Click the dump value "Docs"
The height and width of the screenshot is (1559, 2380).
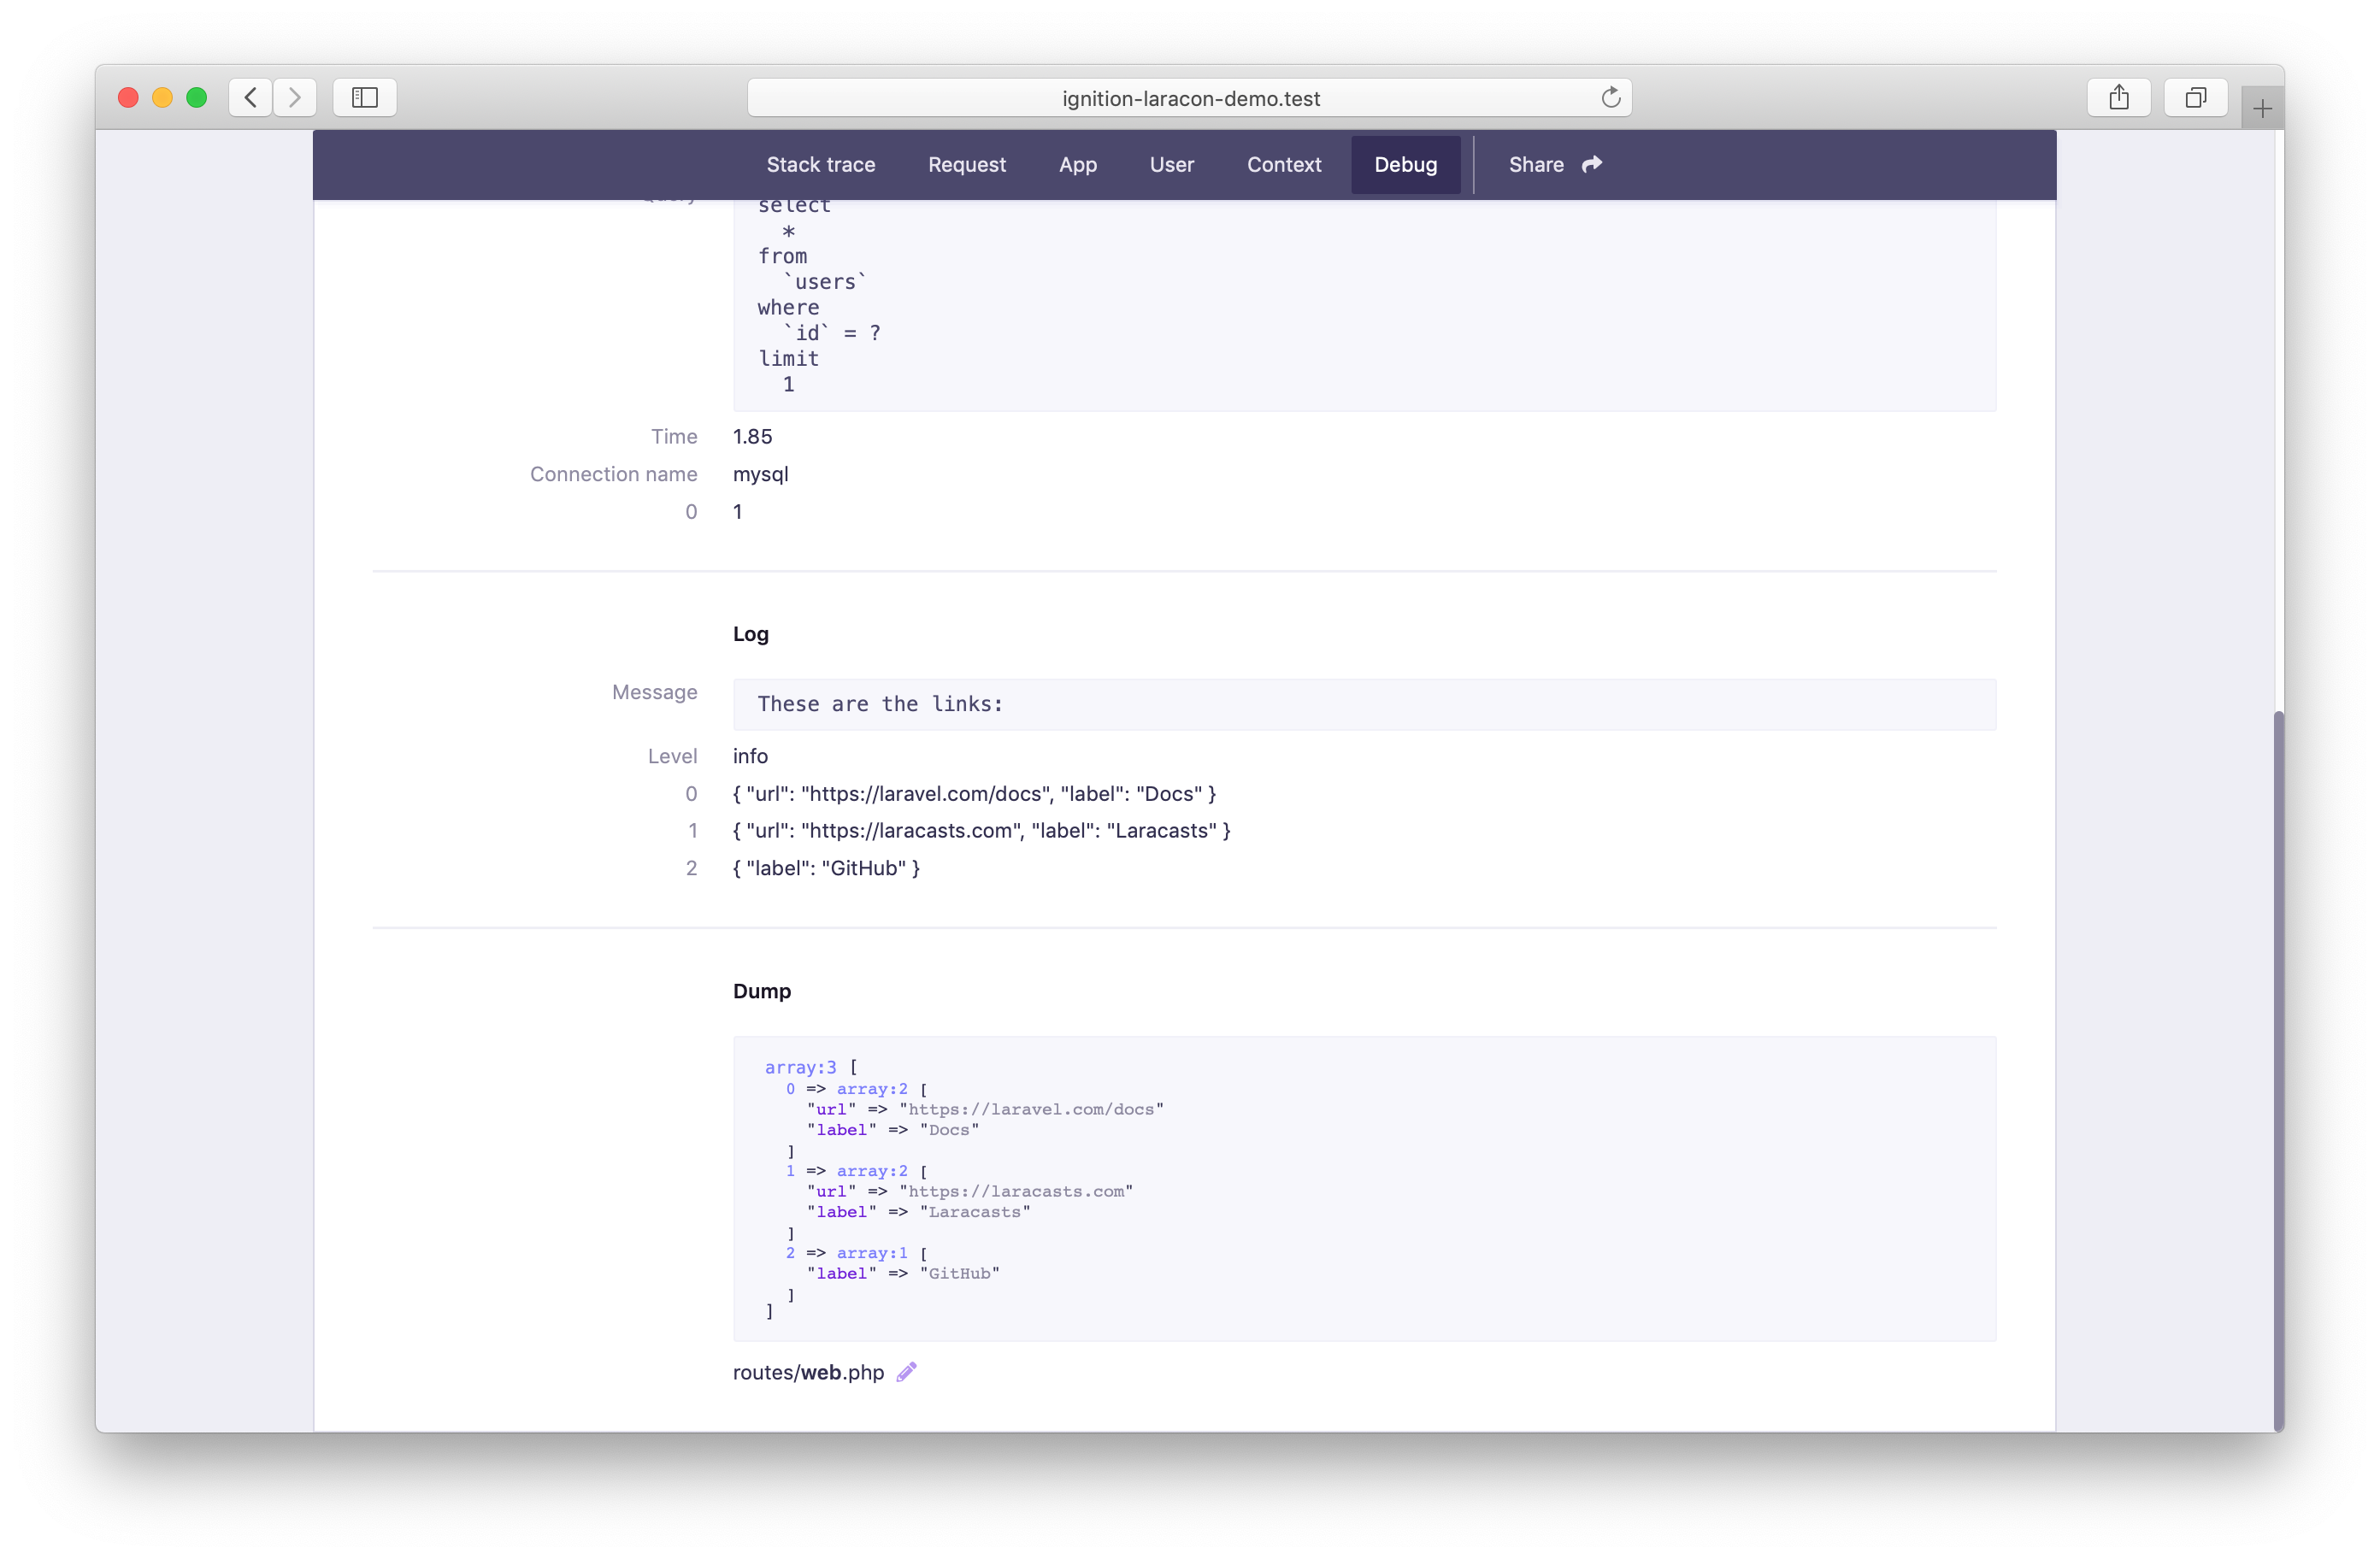[950, 1130]
